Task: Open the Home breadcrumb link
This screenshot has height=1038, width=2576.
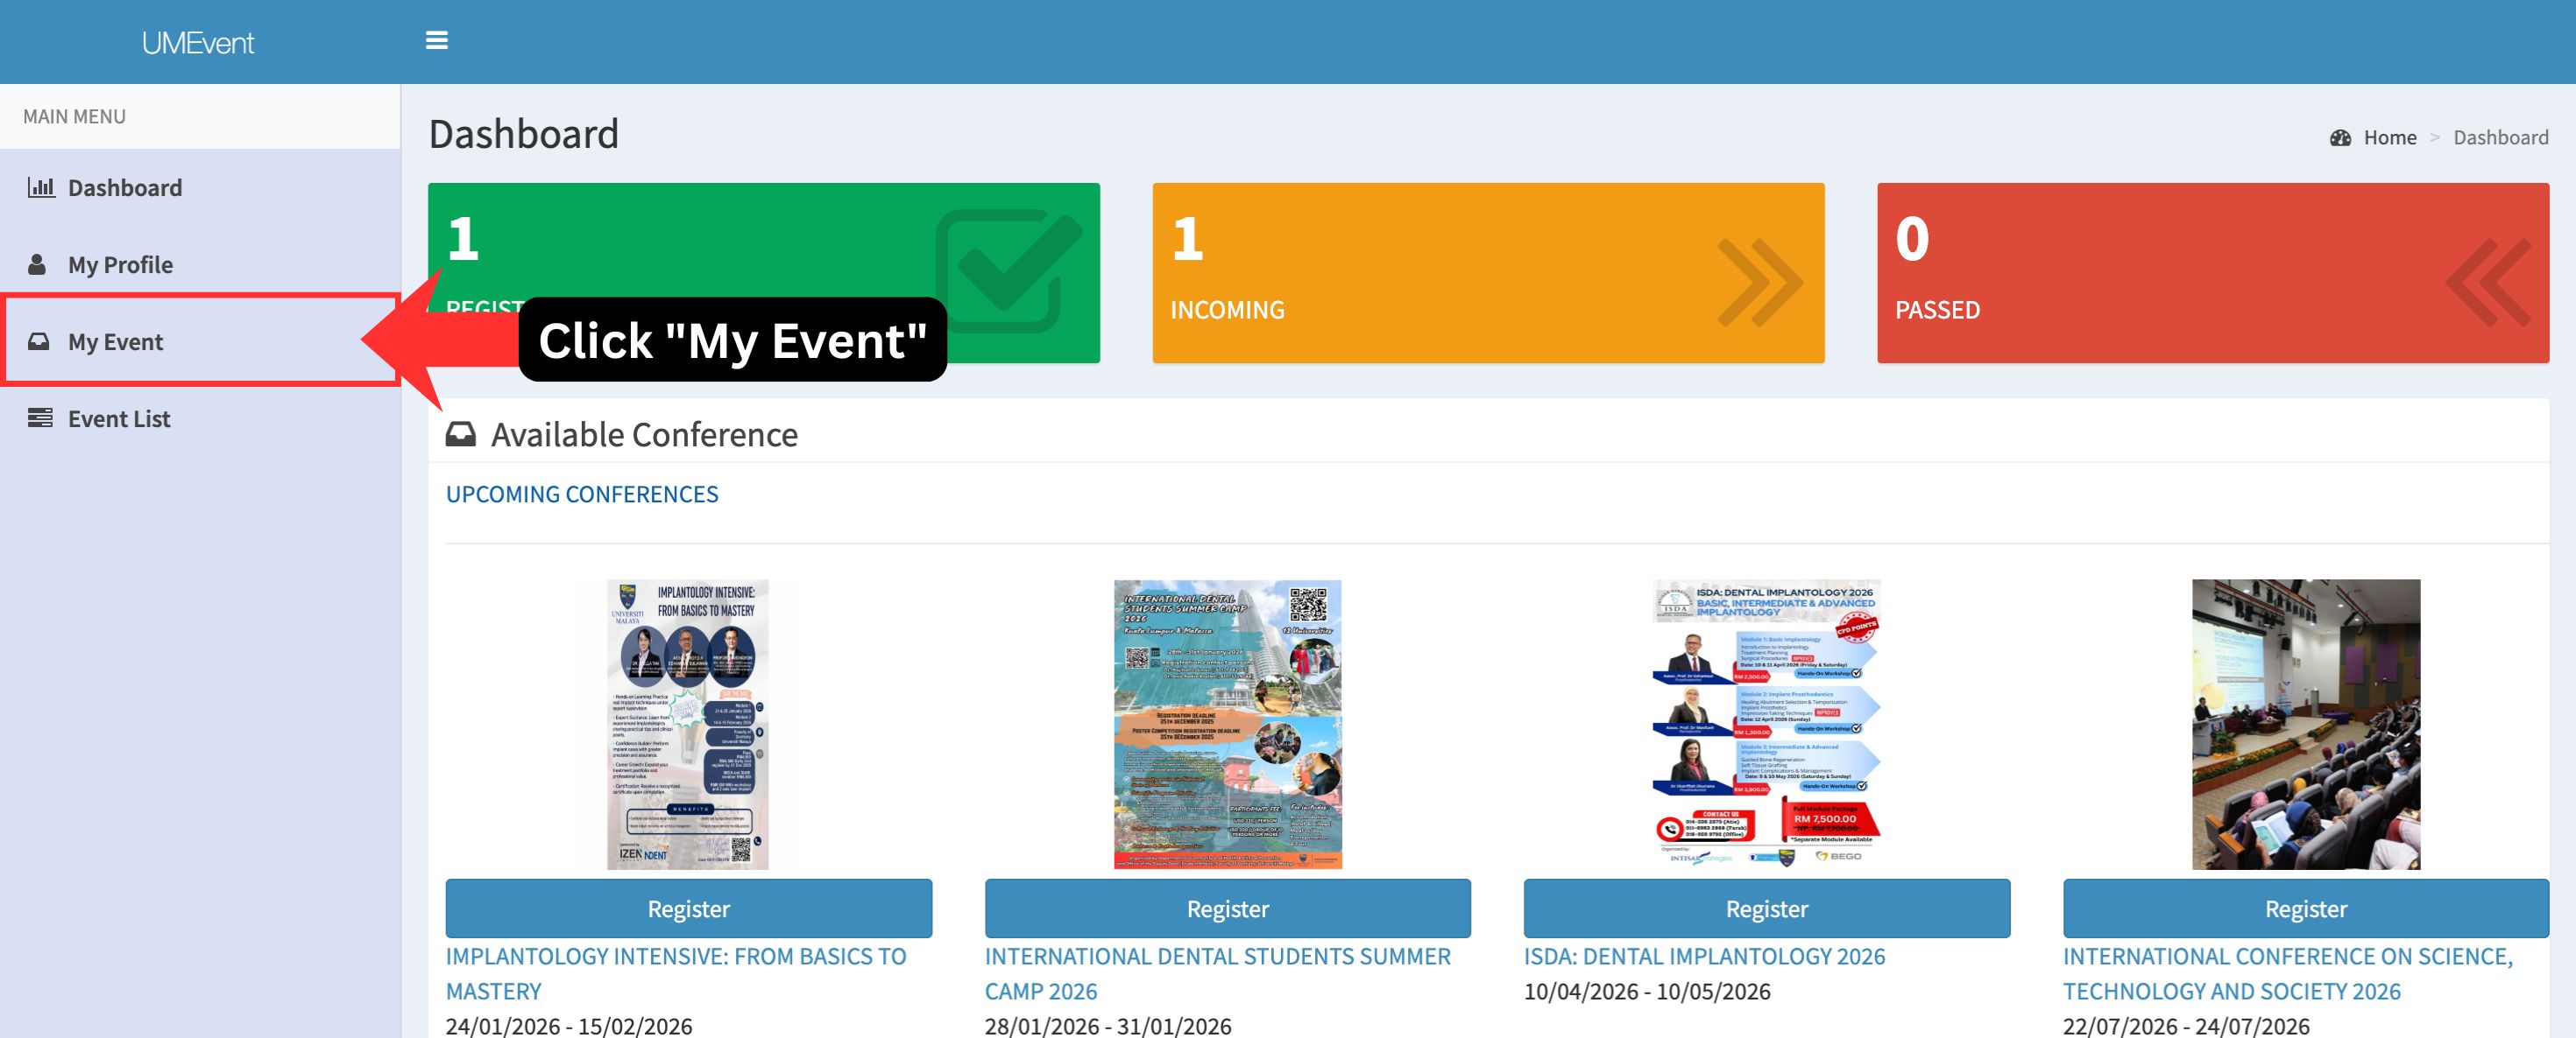Action: pos(2389,138)
